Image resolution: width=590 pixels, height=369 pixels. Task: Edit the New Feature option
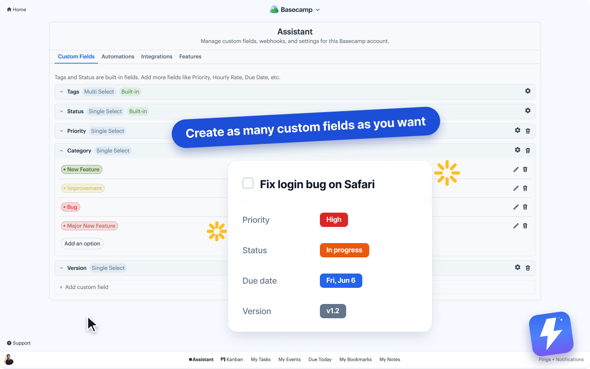coord(516,169)
